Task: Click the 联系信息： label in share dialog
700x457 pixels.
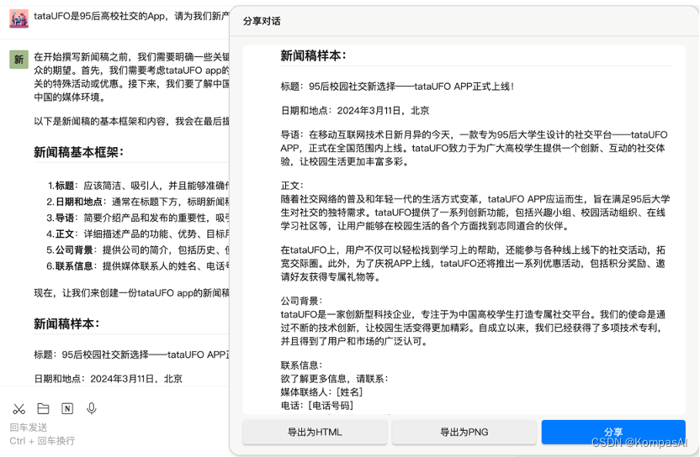Action: point(302,365)
